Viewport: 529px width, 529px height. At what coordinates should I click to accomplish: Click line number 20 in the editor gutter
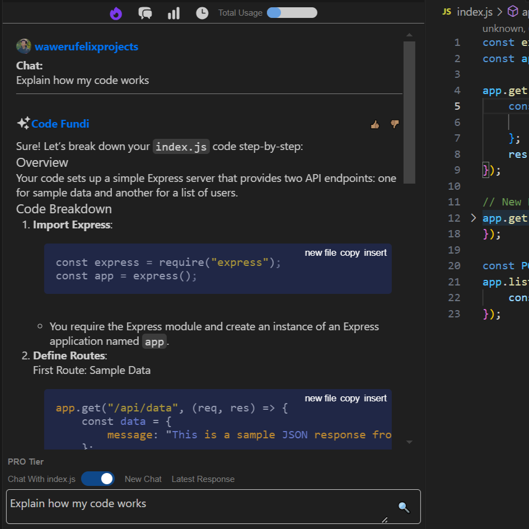(454, 266)
